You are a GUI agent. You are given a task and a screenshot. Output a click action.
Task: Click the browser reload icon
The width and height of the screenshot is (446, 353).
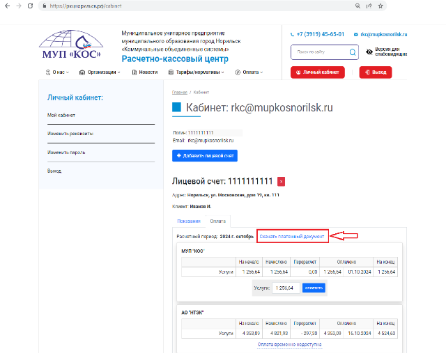(35, 5)
